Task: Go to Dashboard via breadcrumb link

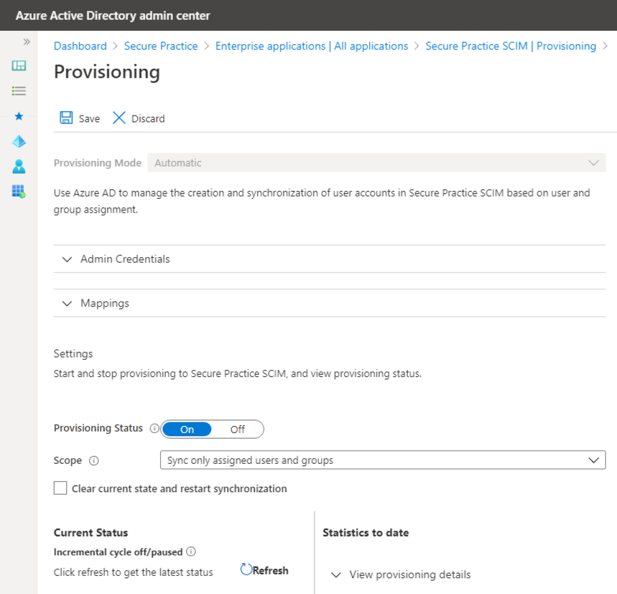Action: click(80, 46)
